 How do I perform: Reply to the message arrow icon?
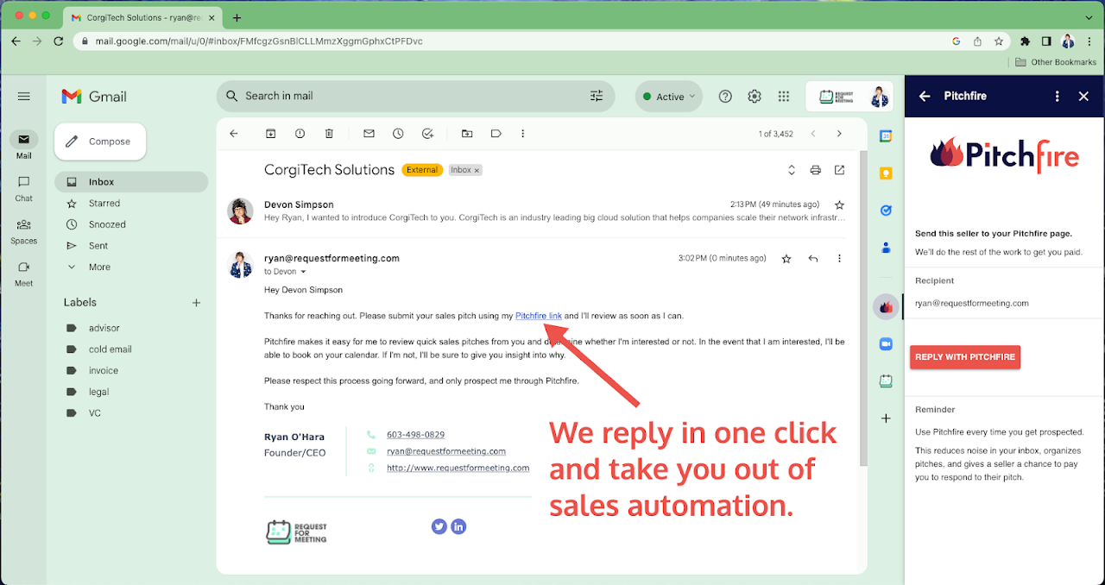(813, 258)
